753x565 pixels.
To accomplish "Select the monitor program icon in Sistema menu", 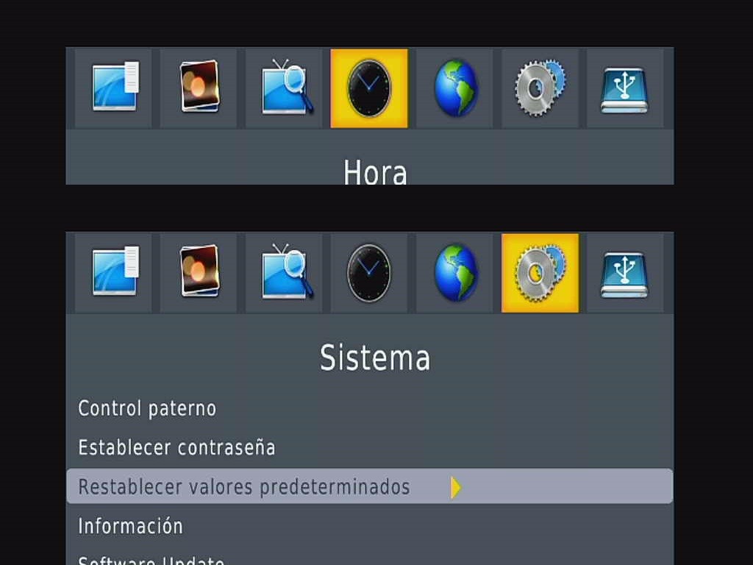I will coord(113,273).
